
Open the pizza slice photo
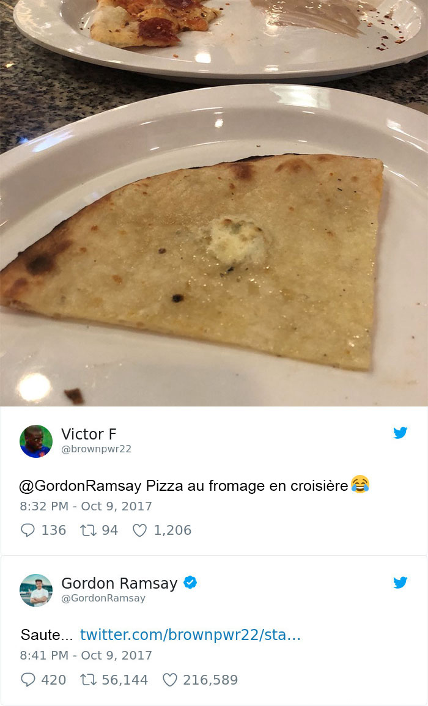pyautogui.click(x=214, y=202)
